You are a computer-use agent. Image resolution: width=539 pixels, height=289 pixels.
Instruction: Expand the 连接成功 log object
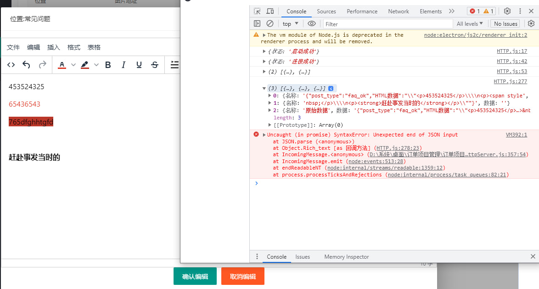tap(264, 62)
